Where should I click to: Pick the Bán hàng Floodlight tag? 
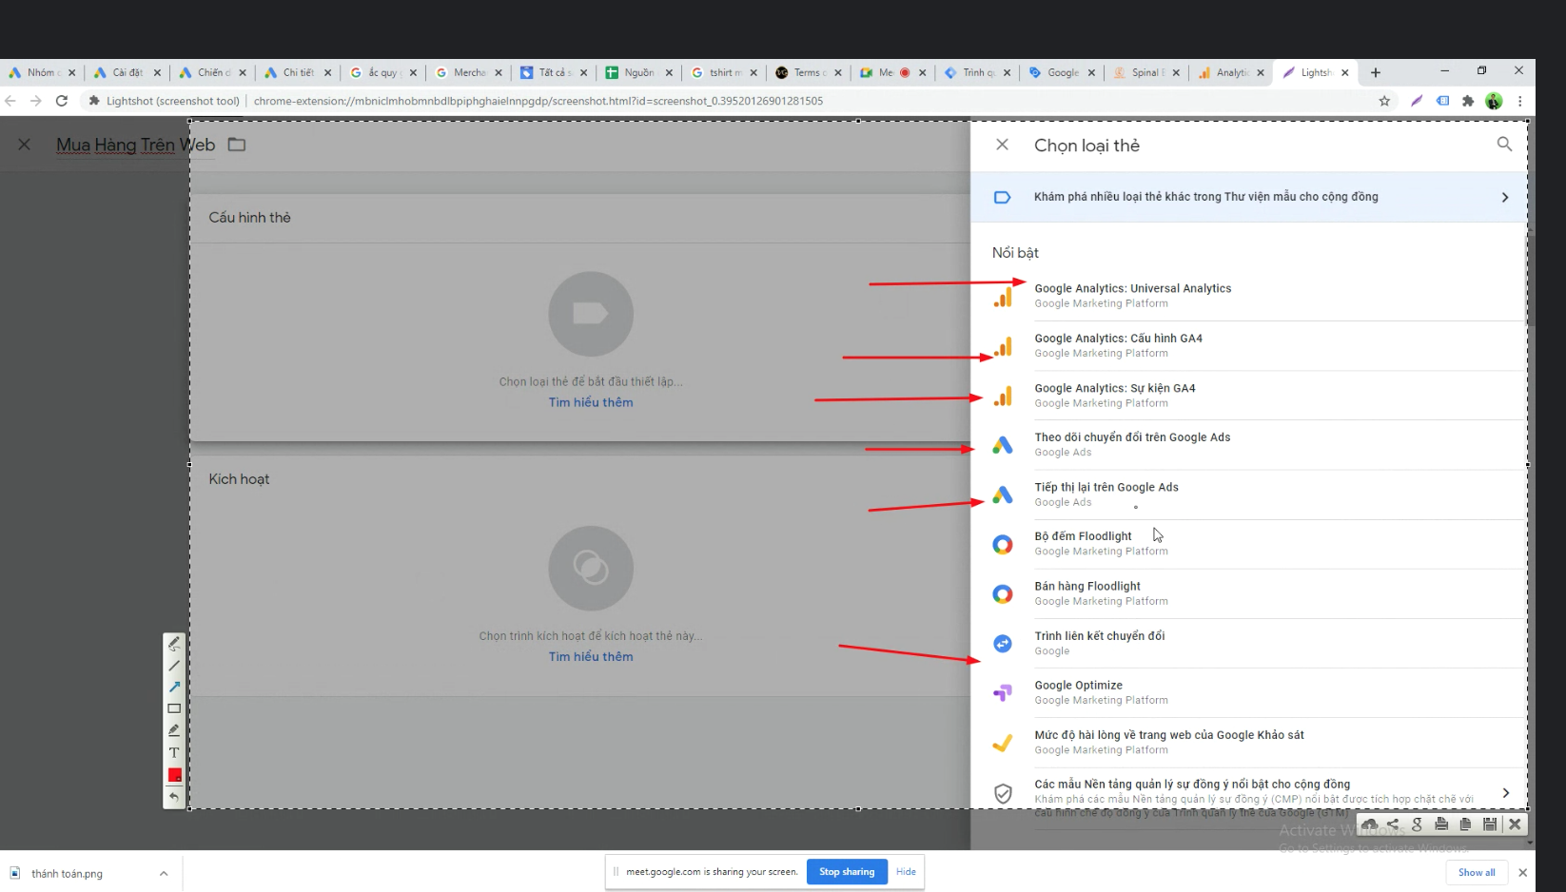tap(1249, 593)
